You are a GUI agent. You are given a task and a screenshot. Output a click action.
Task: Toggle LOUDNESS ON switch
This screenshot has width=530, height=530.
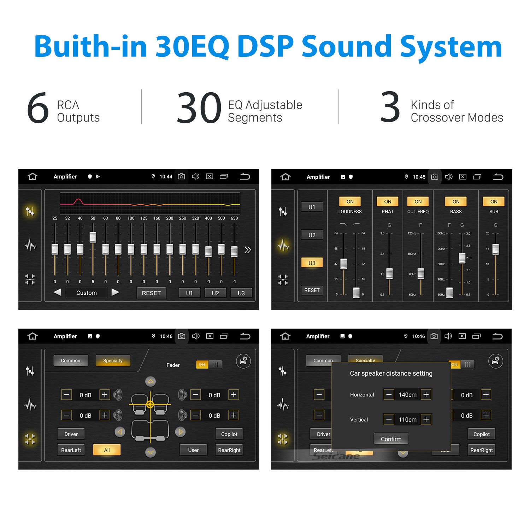[x=350, y=201]
